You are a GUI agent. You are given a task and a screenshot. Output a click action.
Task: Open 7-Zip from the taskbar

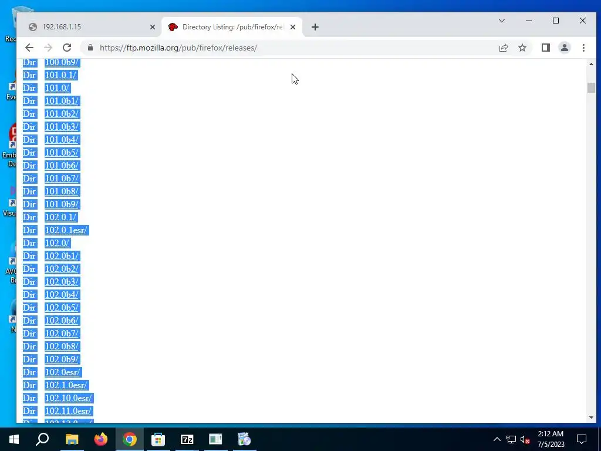(x=187, y=439)
